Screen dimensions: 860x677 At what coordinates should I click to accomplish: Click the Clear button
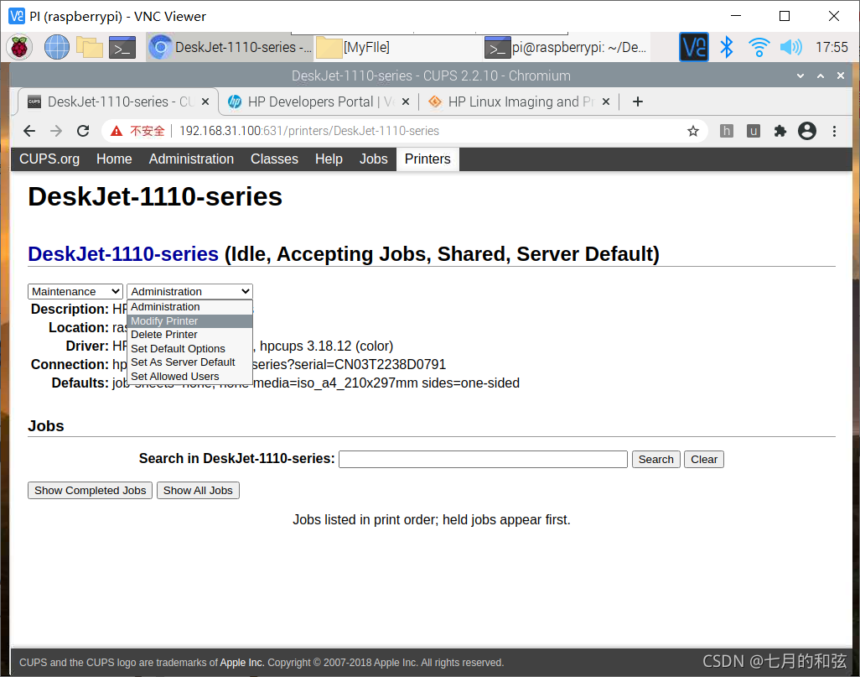click(x=704, y=459)
